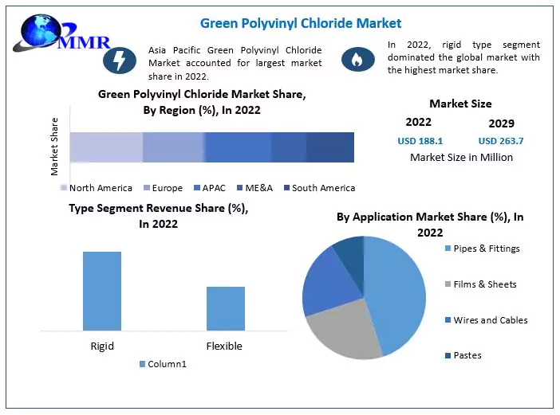The image size is (560, 415).
Task: Click the Pipes & Fittings legend marker
Action: pyautogui.click(x=447, y=249)
